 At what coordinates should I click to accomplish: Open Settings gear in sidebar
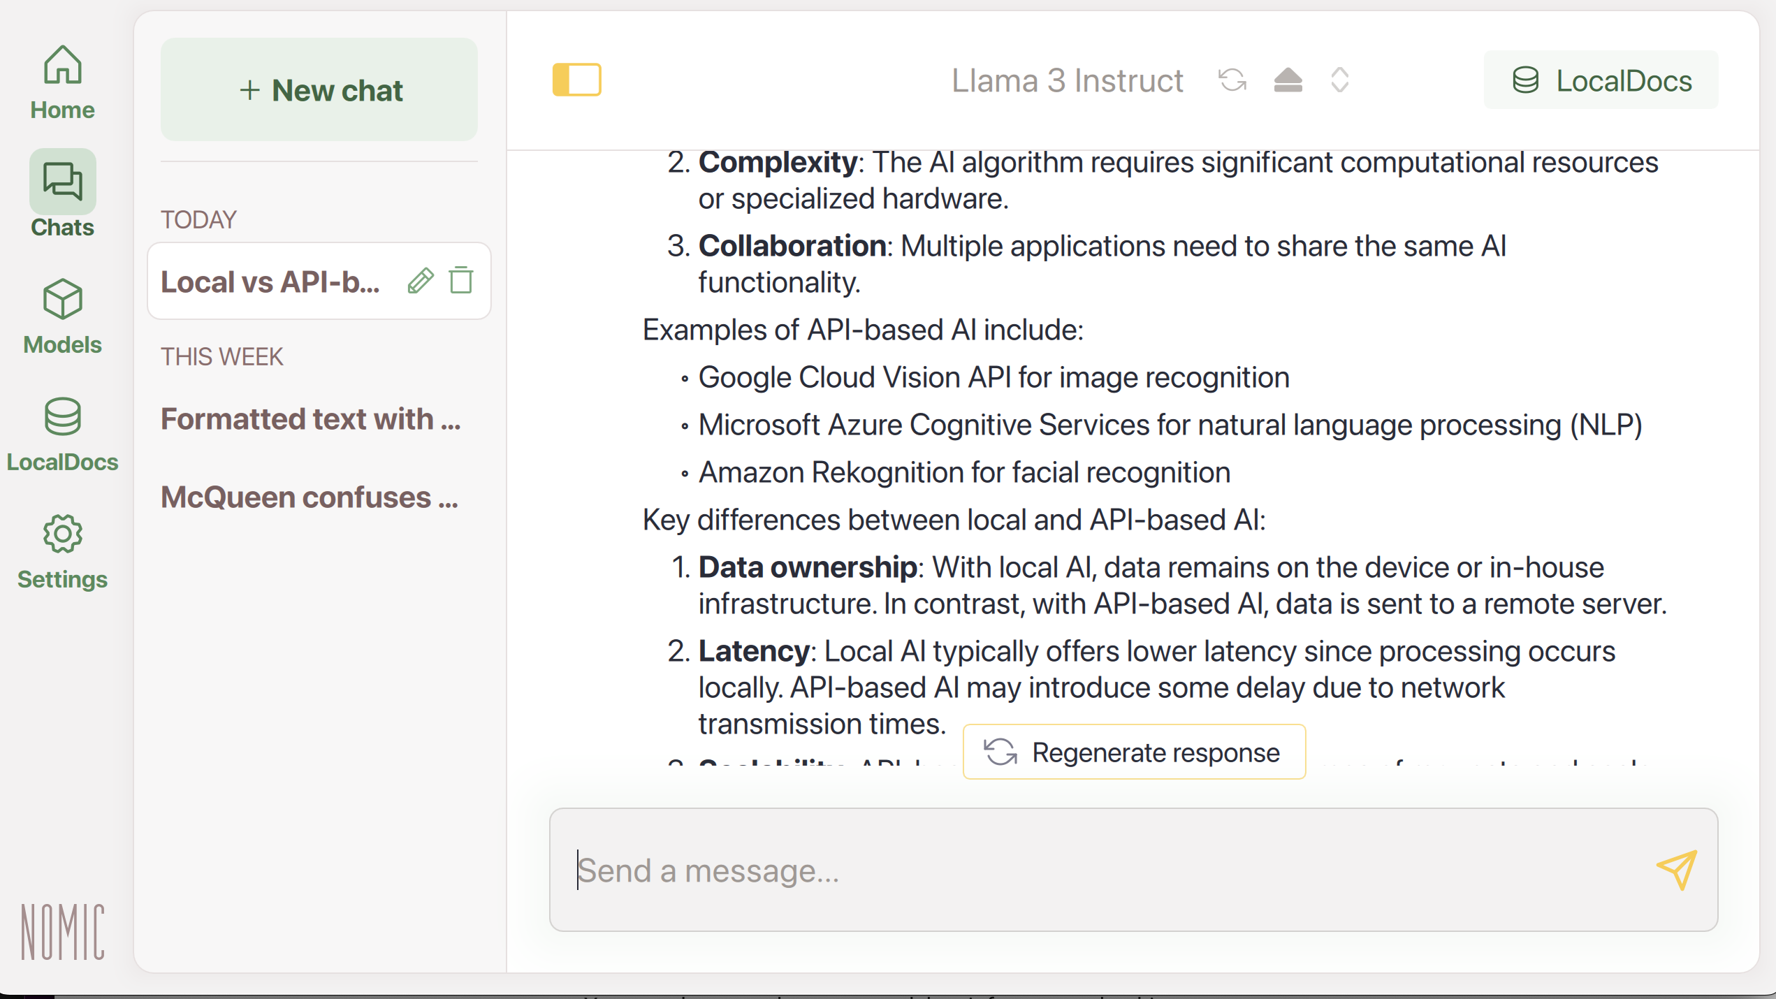pos(62,552)
